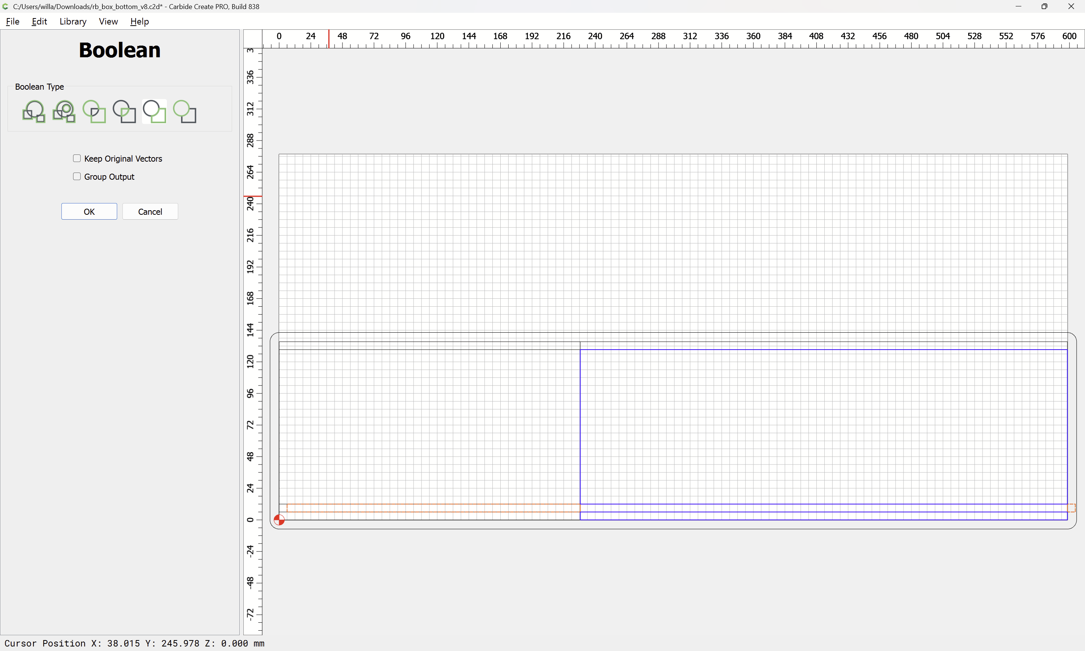
Task: Click the highlighted subtract-circle-from-square Boolean icon
Action: tap(154, 112)
